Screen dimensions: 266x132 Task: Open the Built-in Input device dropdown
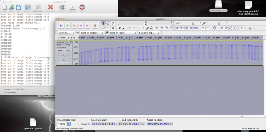point(123,33)
